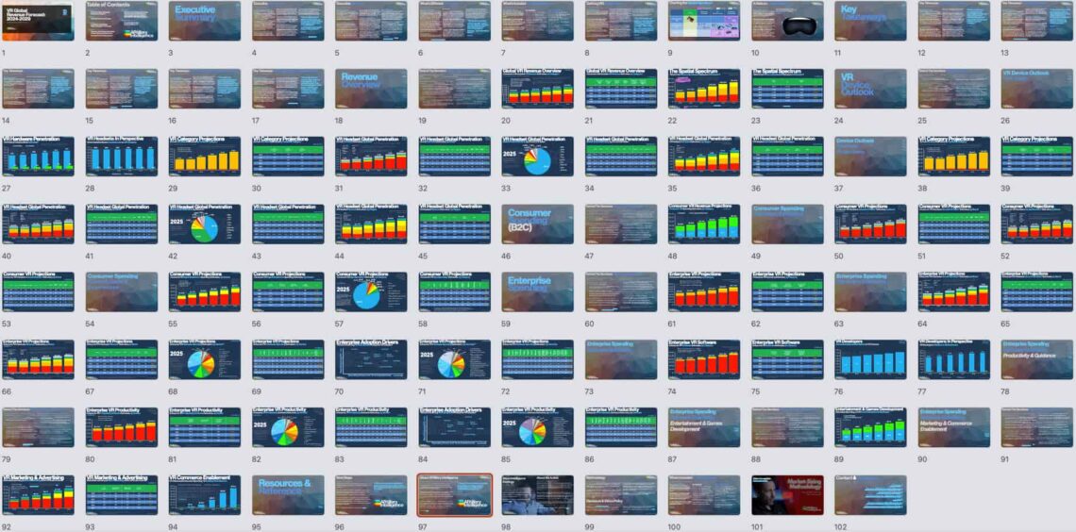The image size is (1076, 532).
Task: Select slide 59 Enterprise Spending section slide
Action: coord(537,292)
